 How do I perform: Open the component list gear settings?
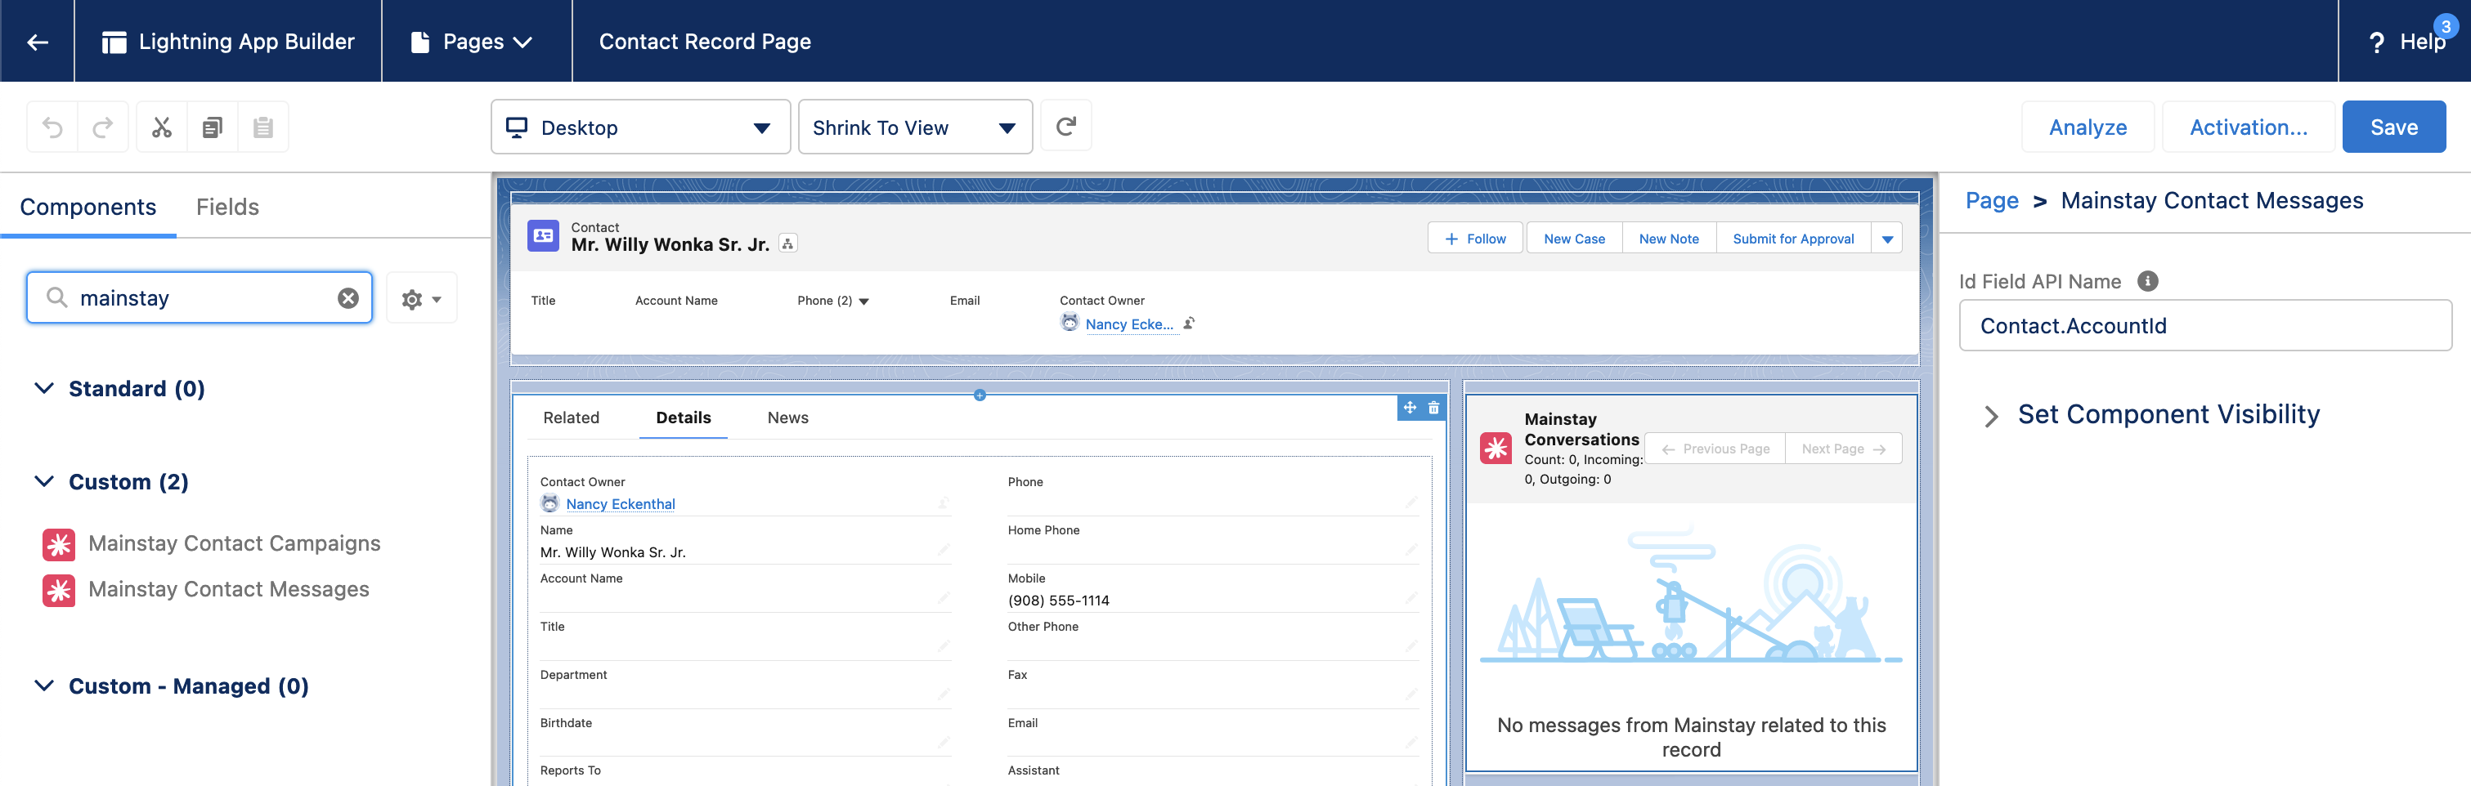click(421, 299)
